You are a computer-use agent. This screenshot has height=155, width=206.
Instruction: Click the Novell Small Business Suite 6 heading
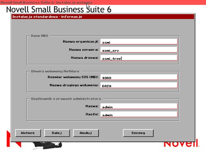(59, 10)
